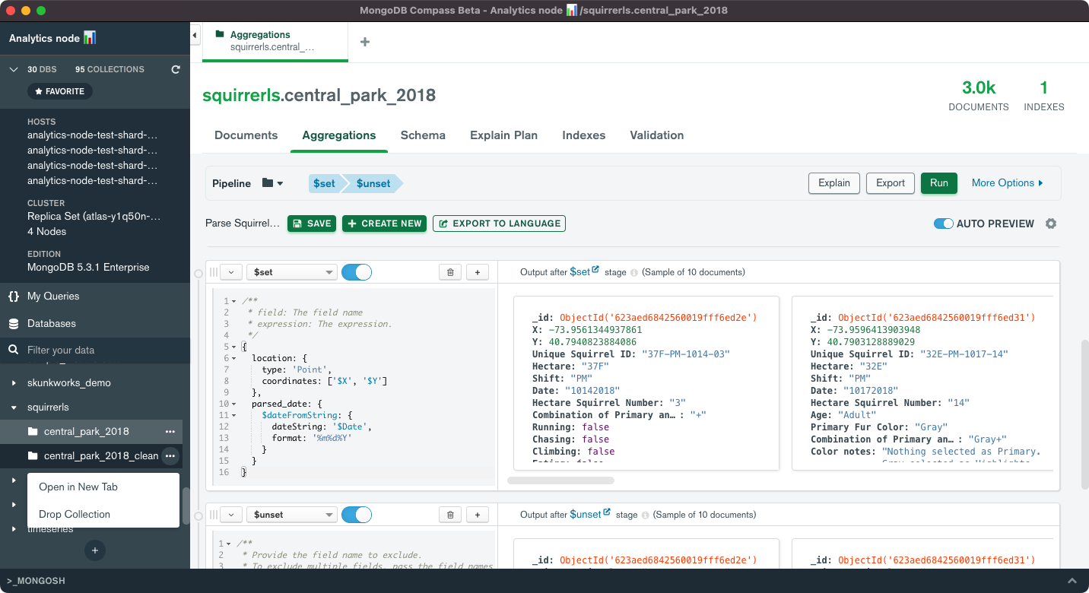
Task: Add a stage after $set with plus button
Action: 478,272
